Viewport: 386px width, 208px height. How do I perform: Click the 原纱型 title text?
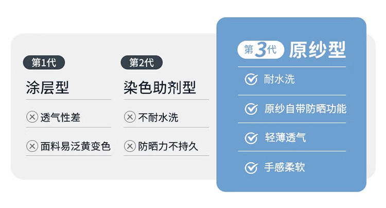coord(317,50)
